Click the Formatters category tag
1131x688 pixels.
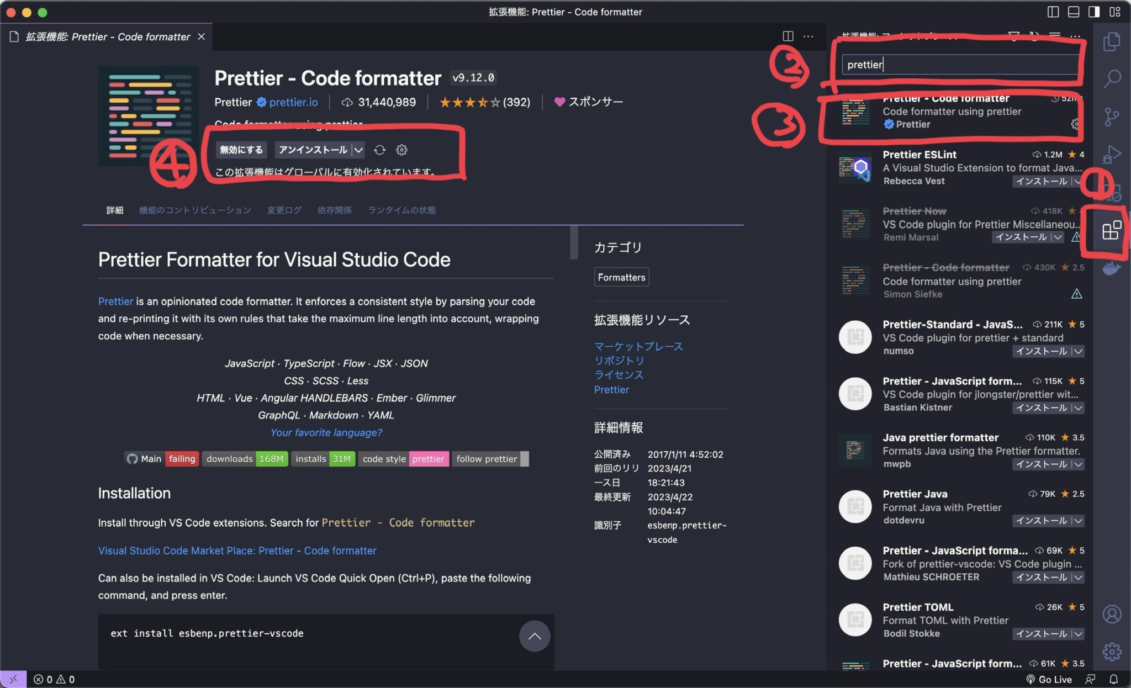(621, 277)
